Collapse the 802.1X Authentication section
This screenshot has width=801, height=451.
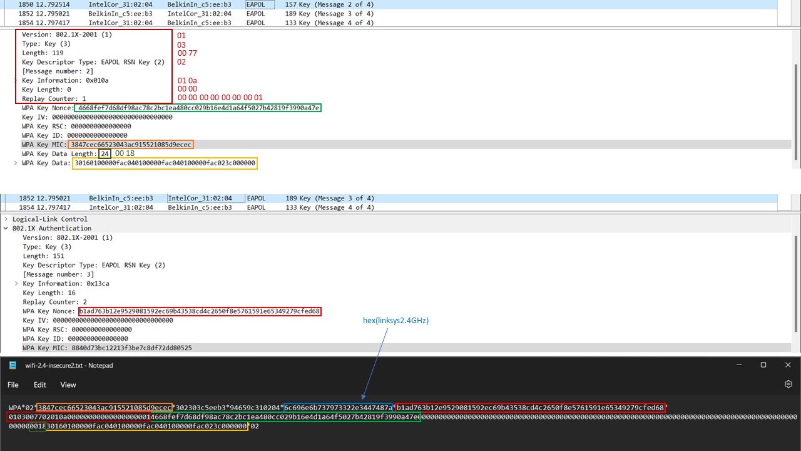tap(6, 229)
